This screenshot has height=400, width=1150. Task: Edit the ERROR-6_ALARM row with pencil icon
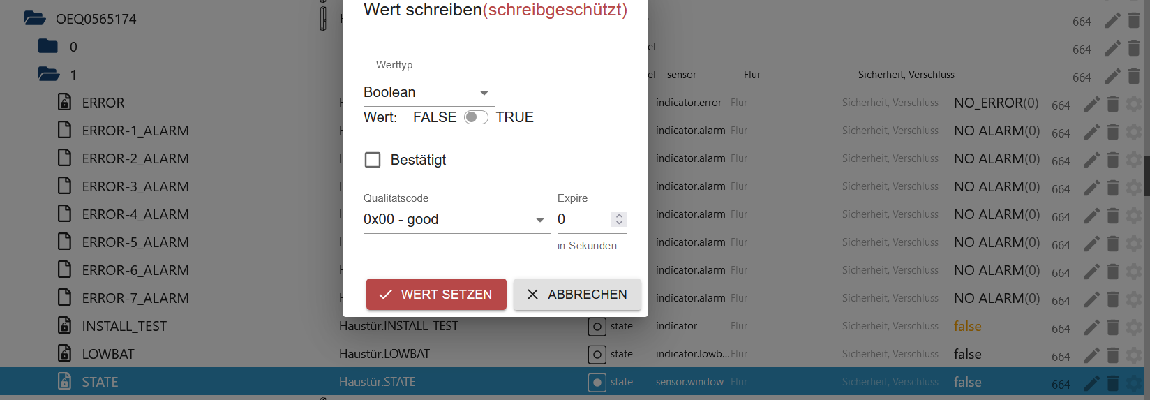[x=1091, y=272]
